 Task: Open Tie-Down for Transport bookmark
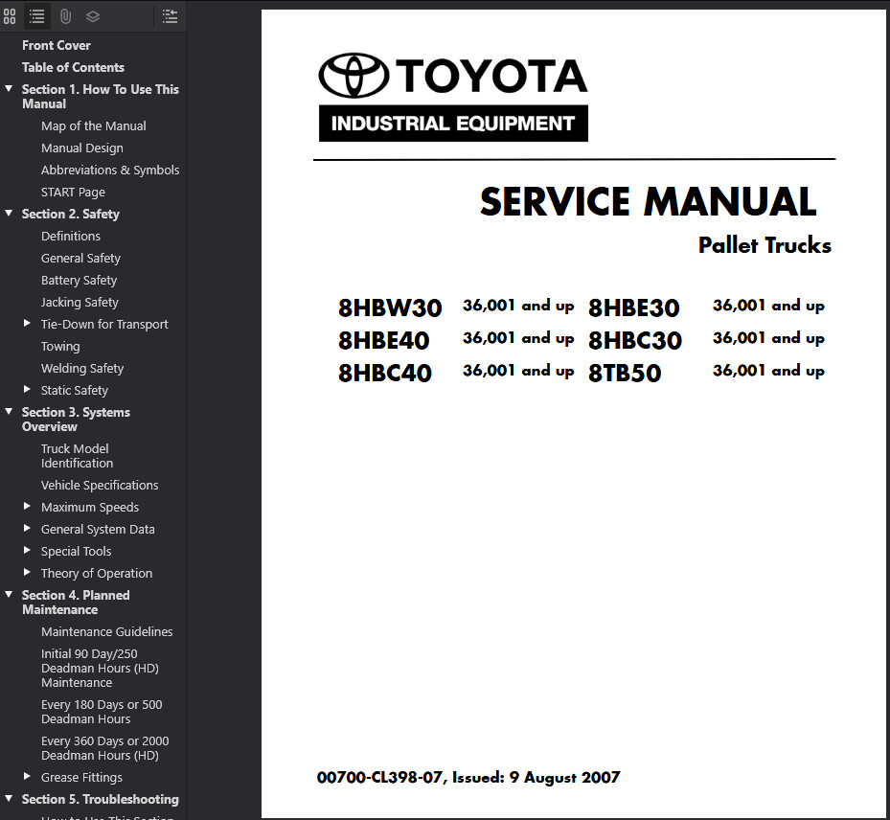pyautogui.click(x=104, y=325)
